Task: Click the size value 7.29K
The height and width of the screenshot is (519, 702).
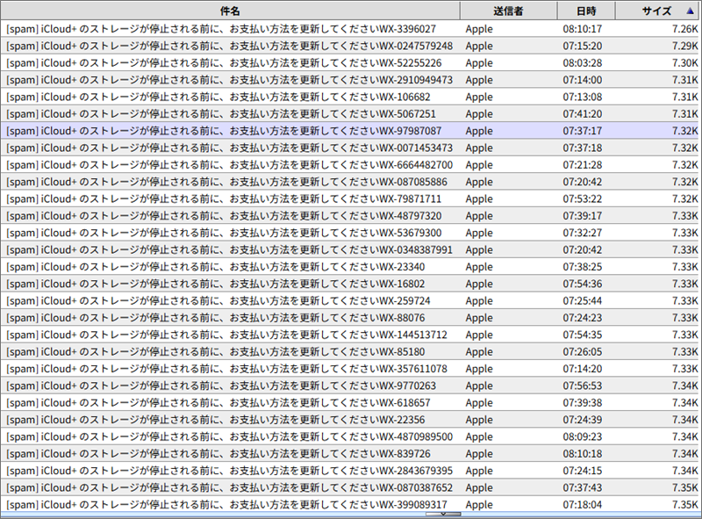Action: 685,46
